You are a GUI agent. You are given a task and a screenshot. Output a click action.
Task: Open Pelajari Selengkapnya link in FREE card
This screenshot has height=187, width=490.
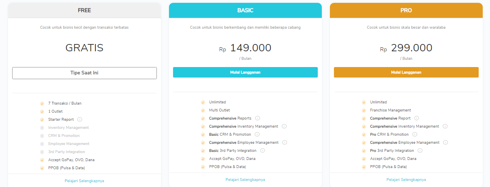84,181
